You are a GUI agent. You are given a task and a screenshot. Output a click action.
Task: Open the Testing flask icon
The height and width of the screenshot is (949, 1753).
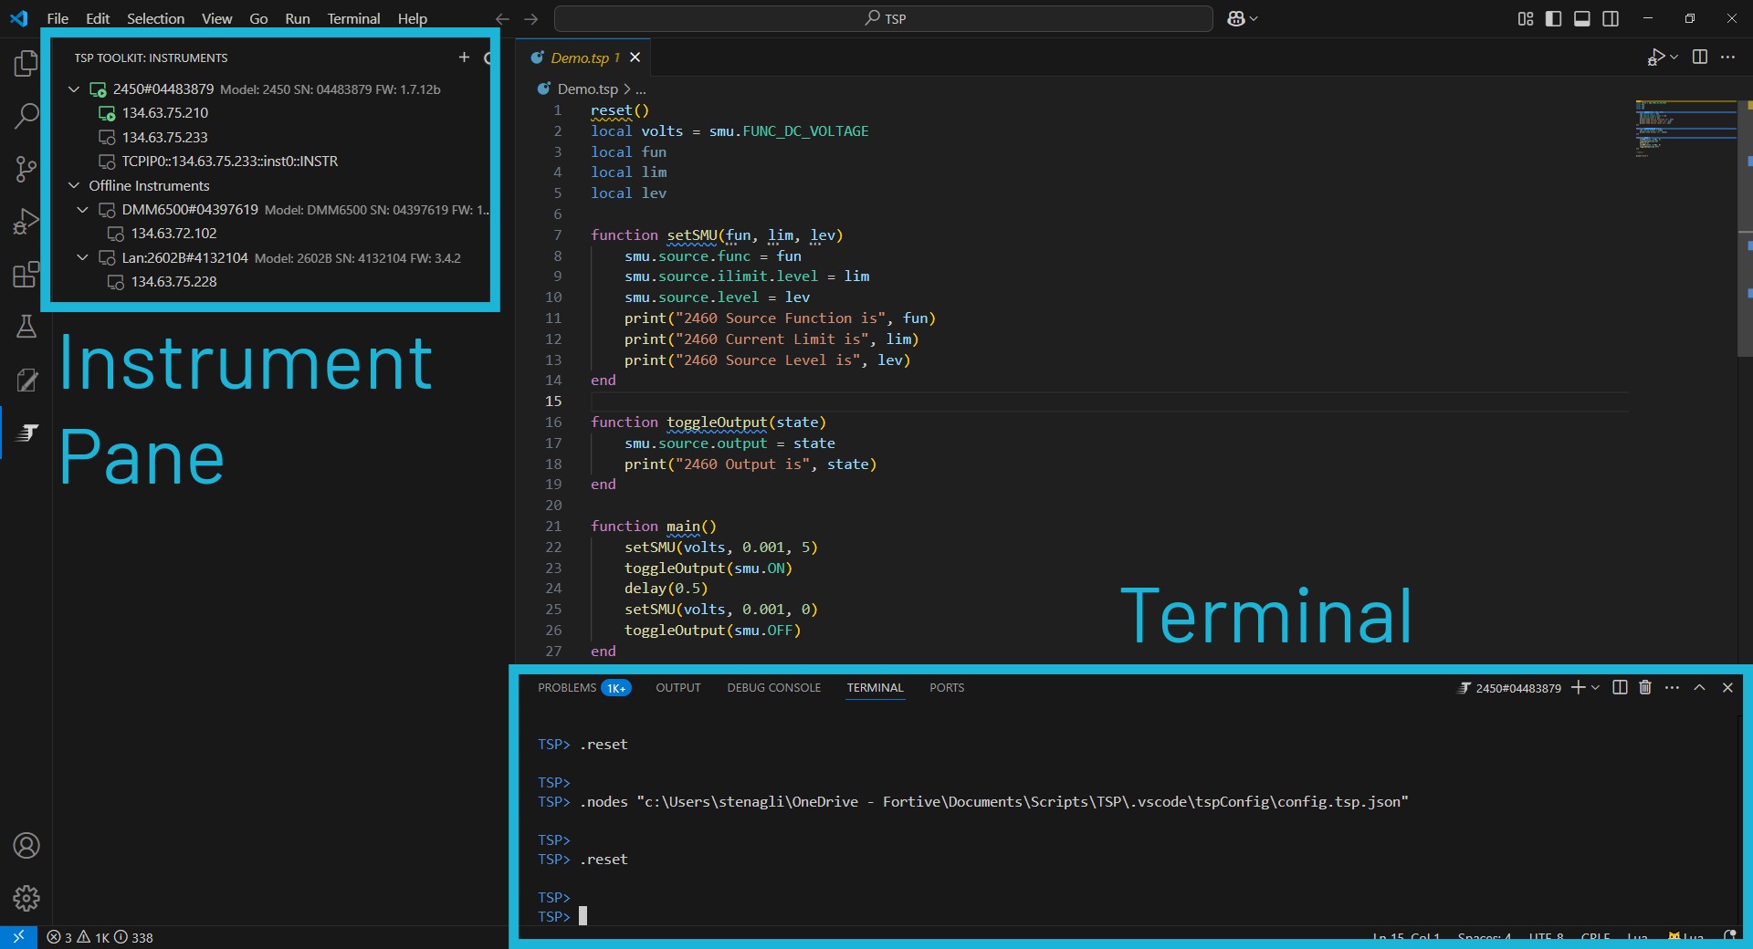pyautogui.click(x=26, y=328)
